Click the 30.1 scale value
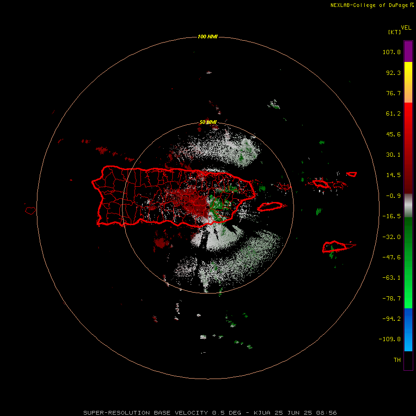416x416 pixels. pyautogui.click(x=393, y=155)
